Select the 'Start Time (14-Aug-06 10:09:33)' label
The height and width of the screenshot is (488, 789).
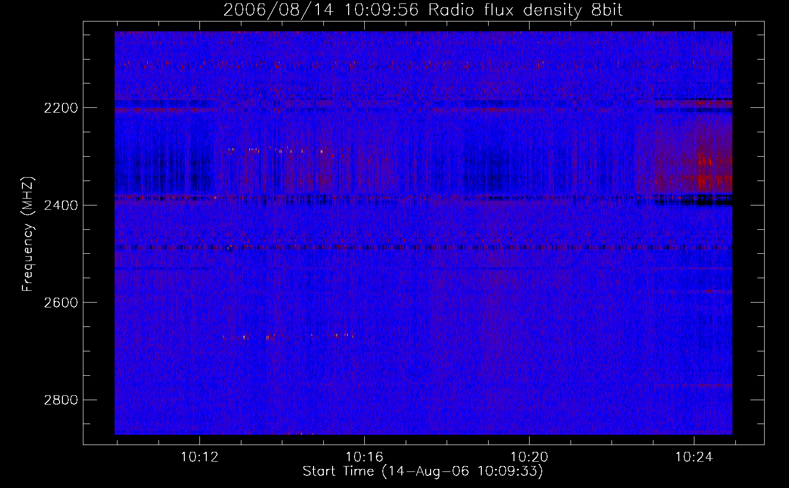click(x=422, y=471)
